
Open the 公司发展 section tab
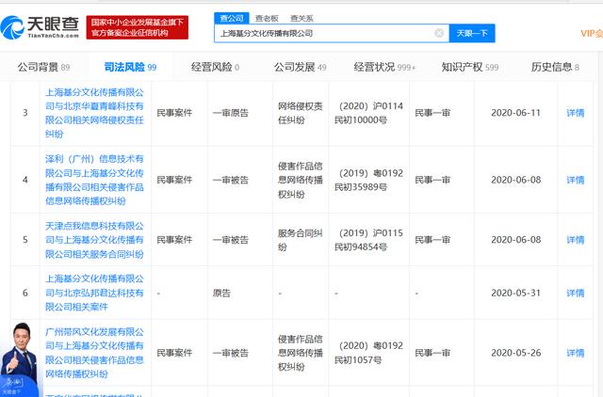tap(300, 67)
